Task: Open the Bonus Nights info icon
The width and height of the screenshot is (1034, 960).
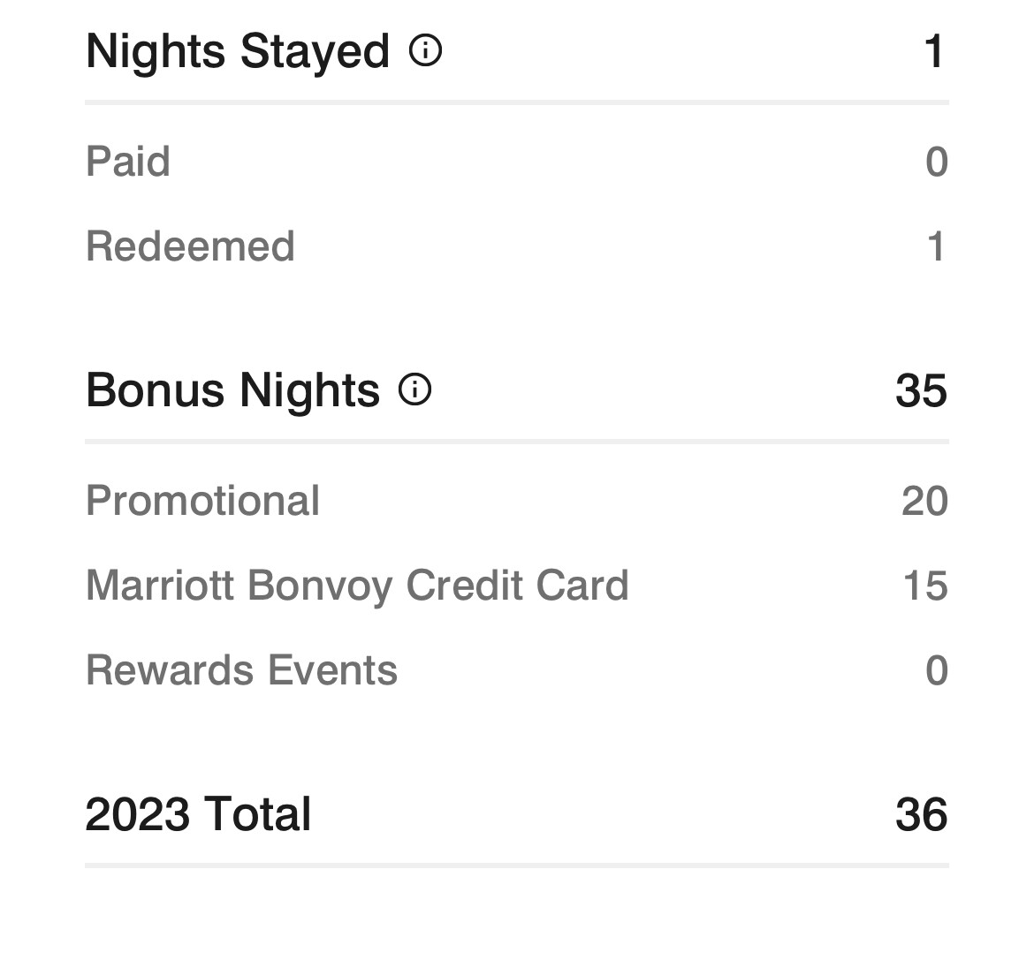Action: 414,389
